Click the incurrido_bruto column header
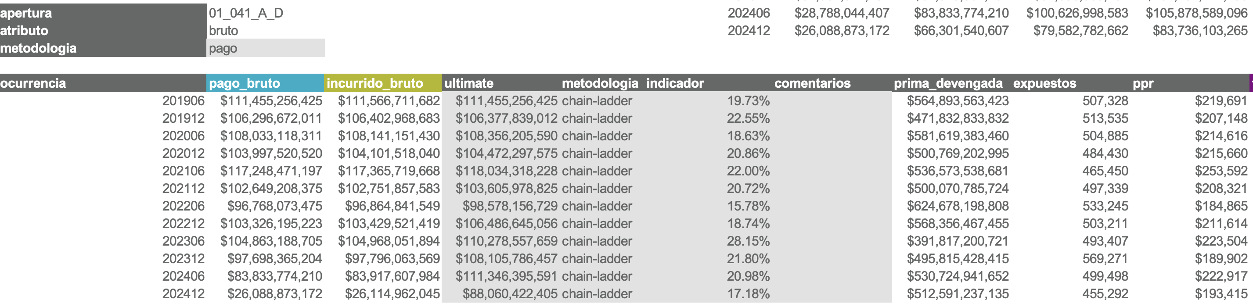 383,83
